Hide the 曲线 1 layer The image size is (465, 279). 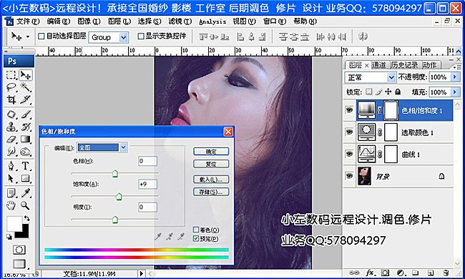[x=349, y=154]
